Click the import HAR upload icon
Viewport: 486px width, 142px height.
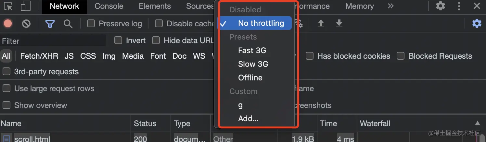coord(321,23)
